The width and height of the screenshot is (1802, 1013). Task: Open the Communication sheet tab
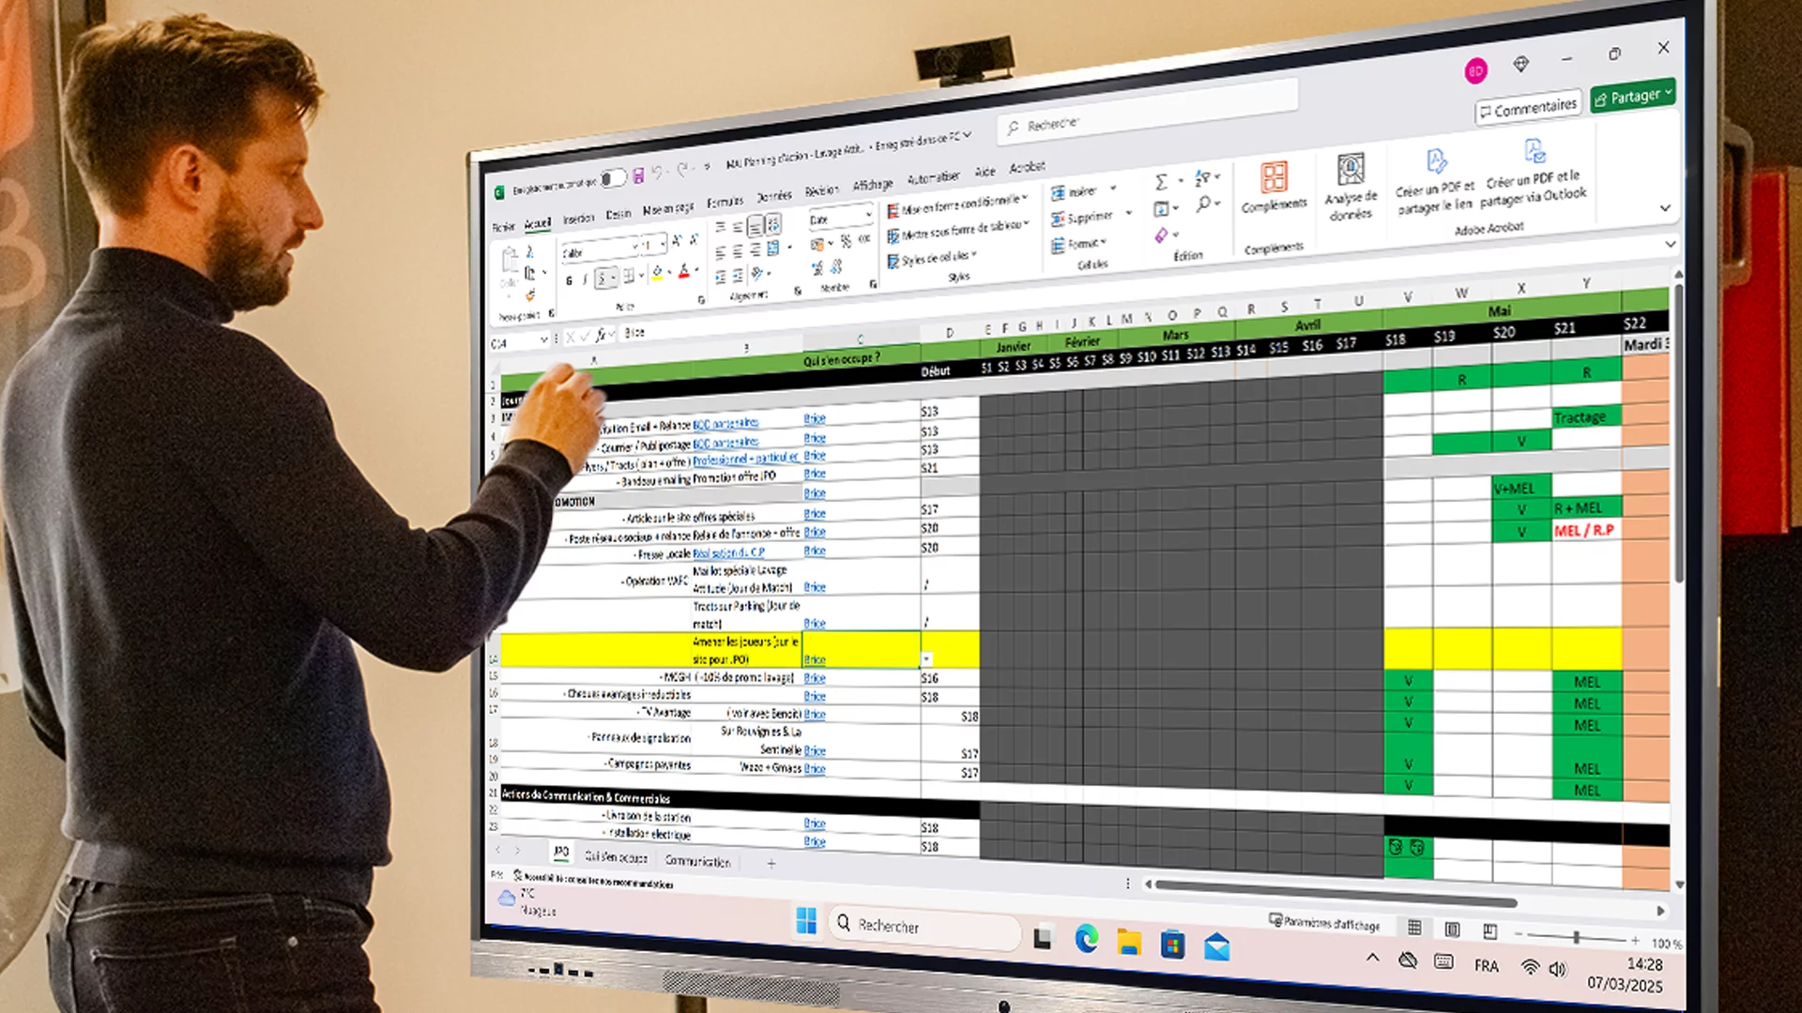click(698, 862)
